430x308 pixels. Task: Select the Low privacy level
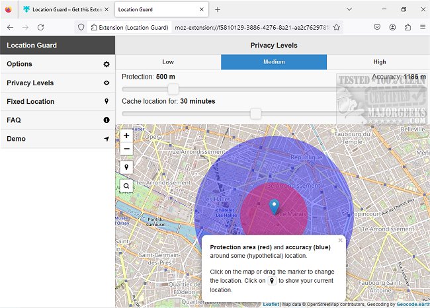168,62
